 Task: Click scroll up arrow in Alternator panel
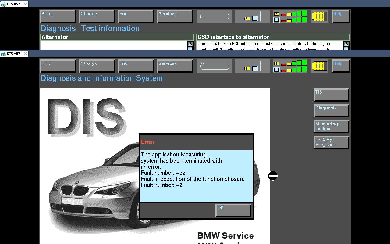pos(190,45)
